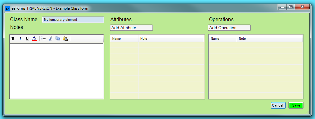
Task: Paste clipboard into Notes
Action: point(65,39)
